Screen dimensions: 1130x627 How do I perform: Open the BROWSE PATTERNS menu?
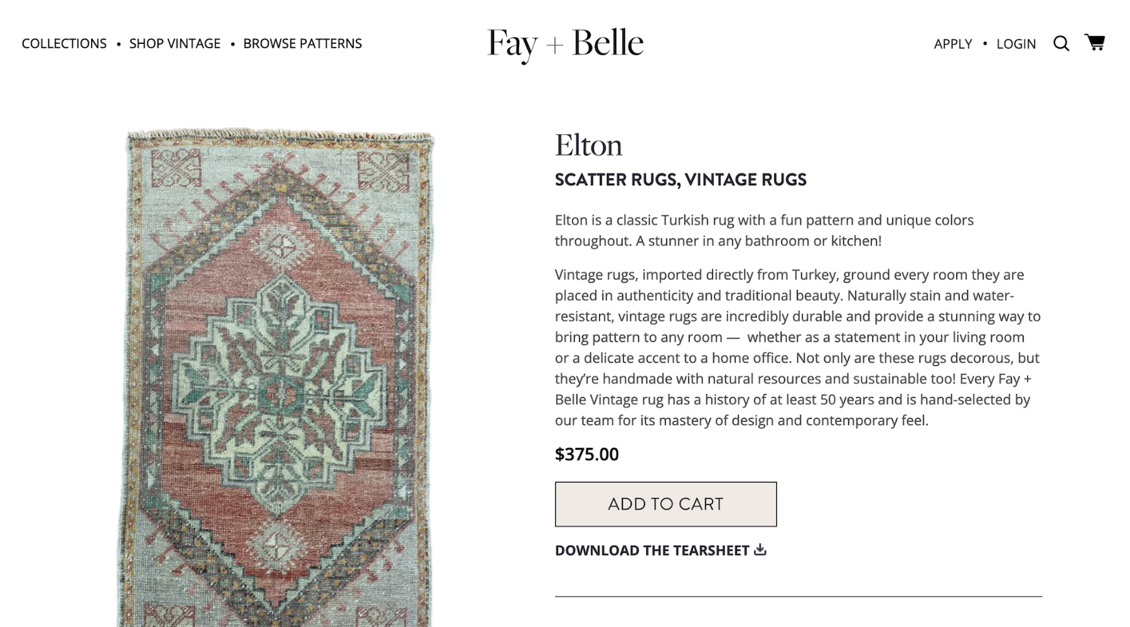[302, 43]
